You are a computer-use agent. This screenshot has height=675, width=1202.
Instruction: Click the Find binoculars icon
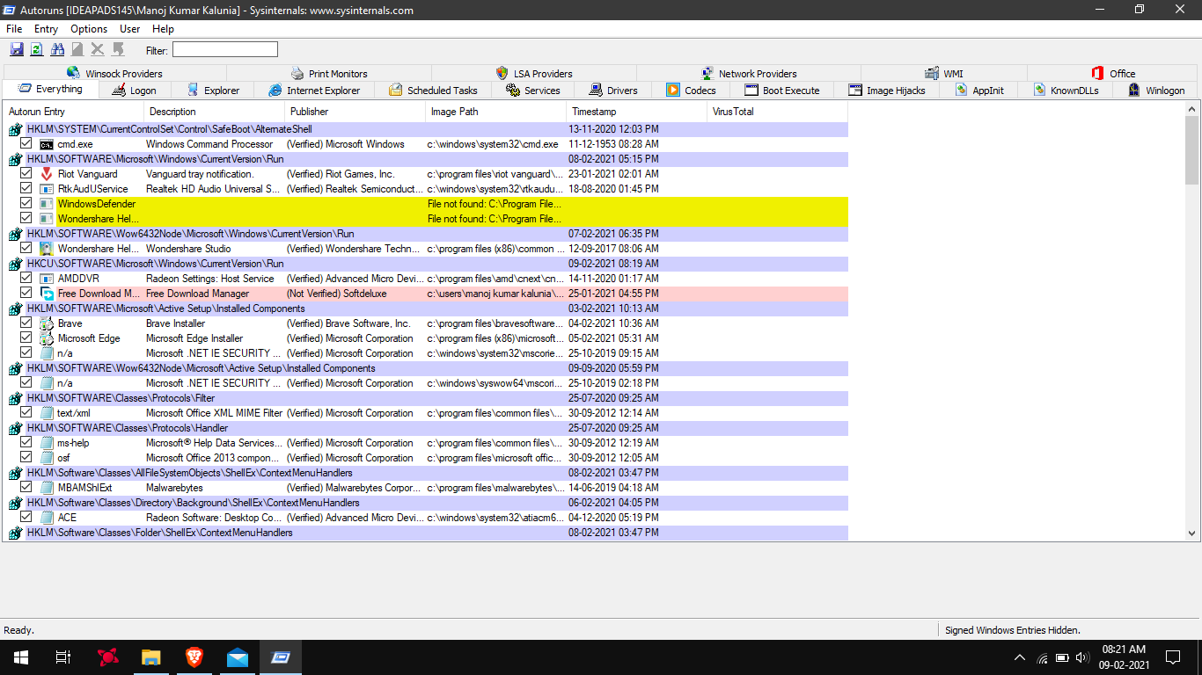click(x=58, y=49)
